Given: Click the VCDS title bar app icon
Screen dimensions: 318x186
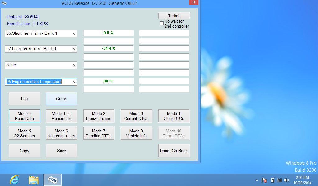Looking at the screenshot, I should 4,3.
